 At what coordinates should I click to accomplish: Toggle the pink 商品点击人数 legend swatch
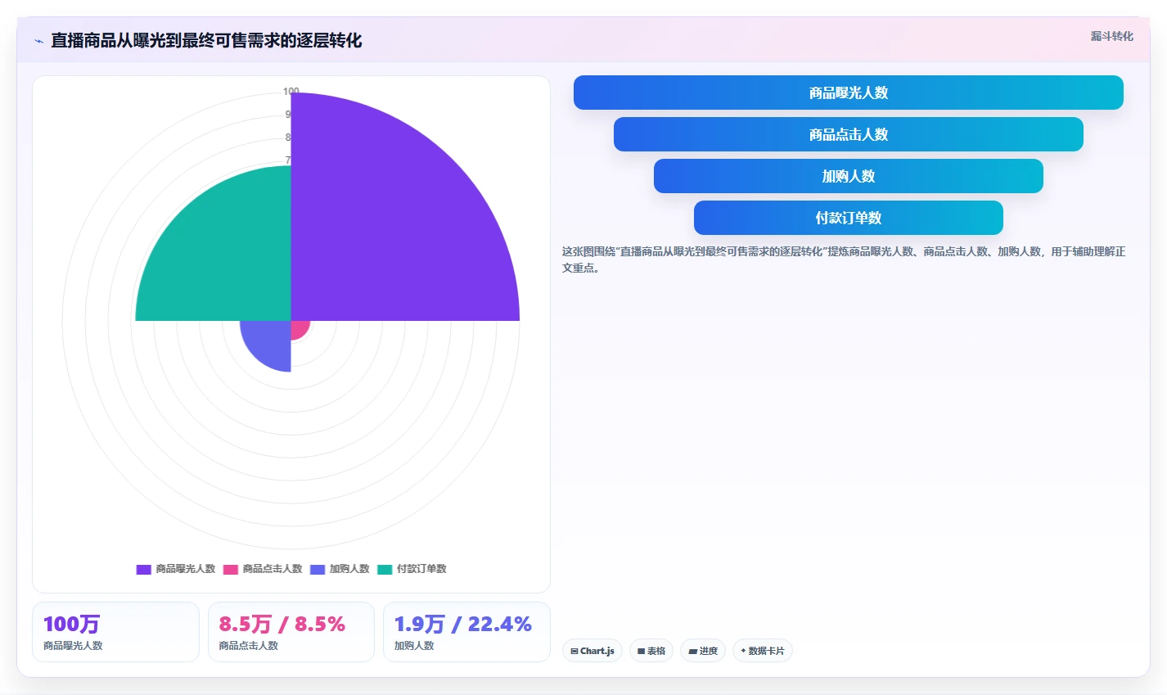coord(230,569)
